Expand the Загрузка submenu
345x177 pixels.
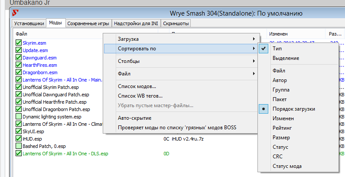[x=180, y=39]
